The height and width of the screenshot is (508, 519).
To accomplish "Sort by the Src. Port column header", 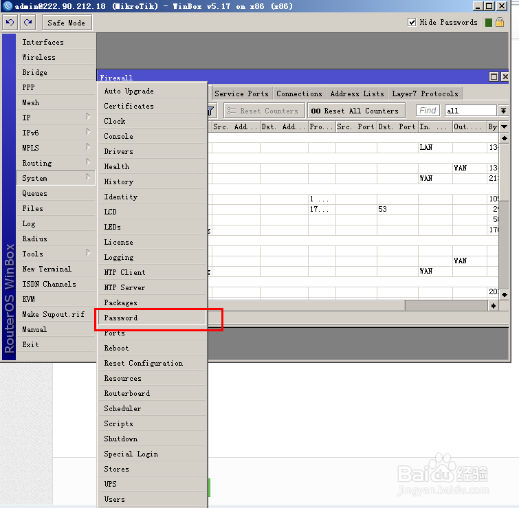I will [356, 126].
